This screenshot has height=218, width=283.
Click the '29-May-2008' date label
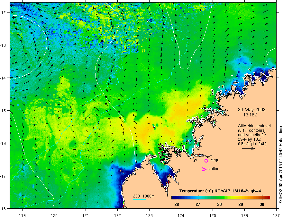(251, 110)
